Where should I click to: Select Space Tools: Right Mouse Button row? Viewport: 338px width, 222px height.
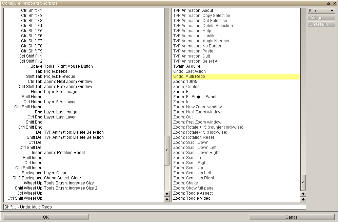coord(84,66)
